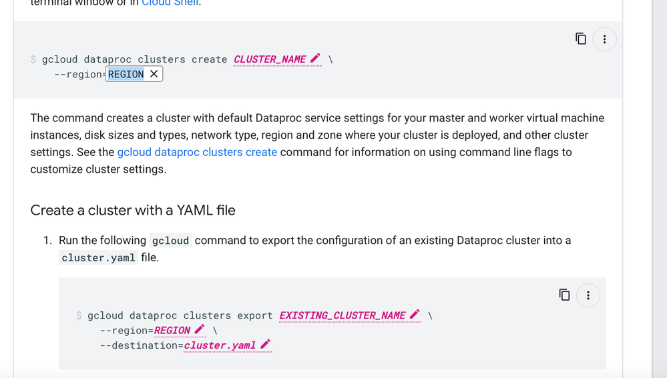Click the CLUSTER_NAME variable text
This screenshot has height=378, width=667.
pos(270,59)
